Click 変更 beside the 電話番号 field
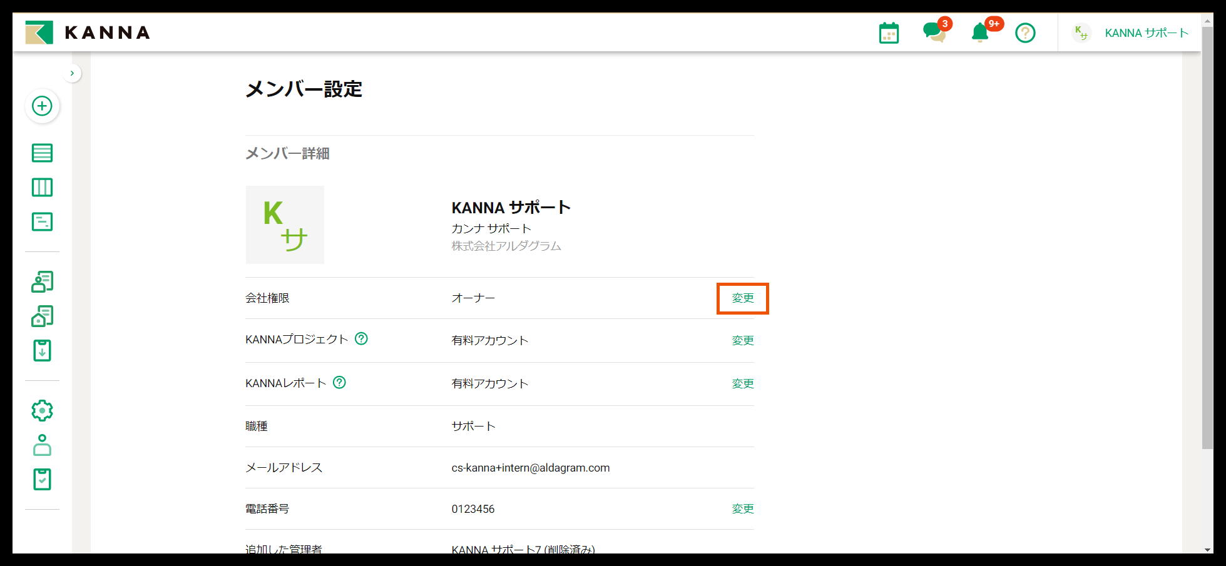This screenshot has width=1226, height=566. coord(742,508)
